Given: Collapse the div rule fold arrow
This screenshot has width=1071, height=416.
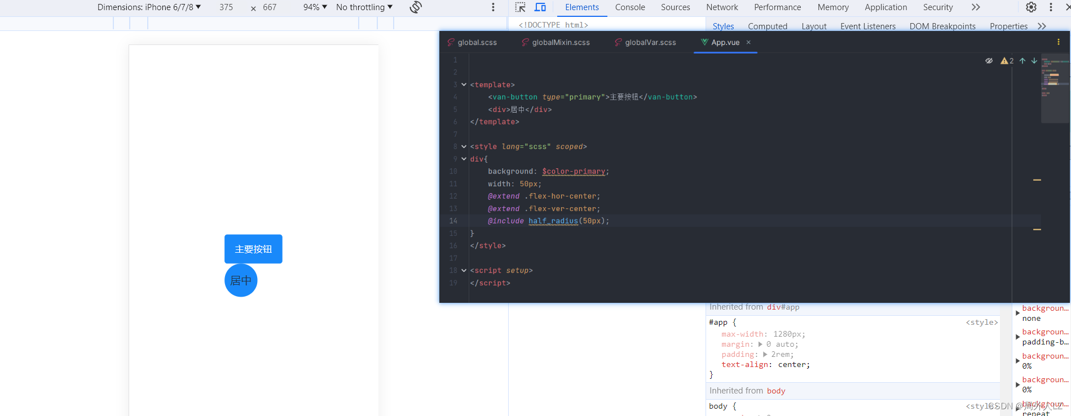Looking at the screenshot, I should click(x=464, y=159).
